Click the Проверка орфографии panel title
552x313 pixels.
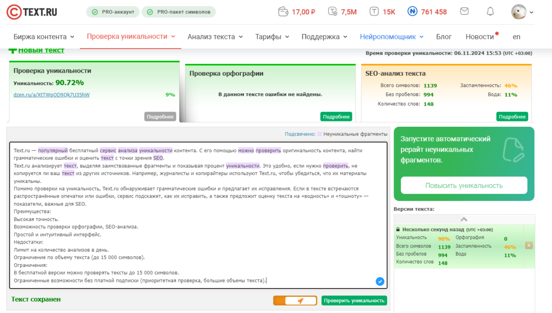click(x=226, y=73)
